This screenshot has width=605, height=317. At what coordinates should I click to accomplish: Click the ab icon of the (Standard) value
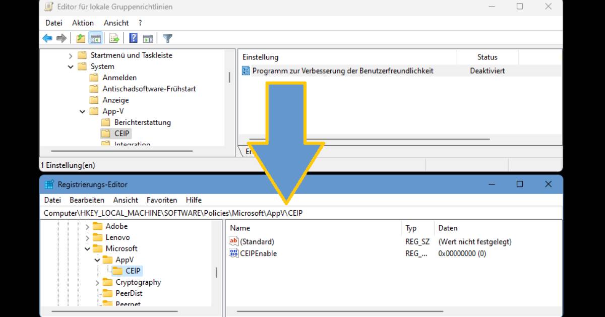click(x=234, y=241)
